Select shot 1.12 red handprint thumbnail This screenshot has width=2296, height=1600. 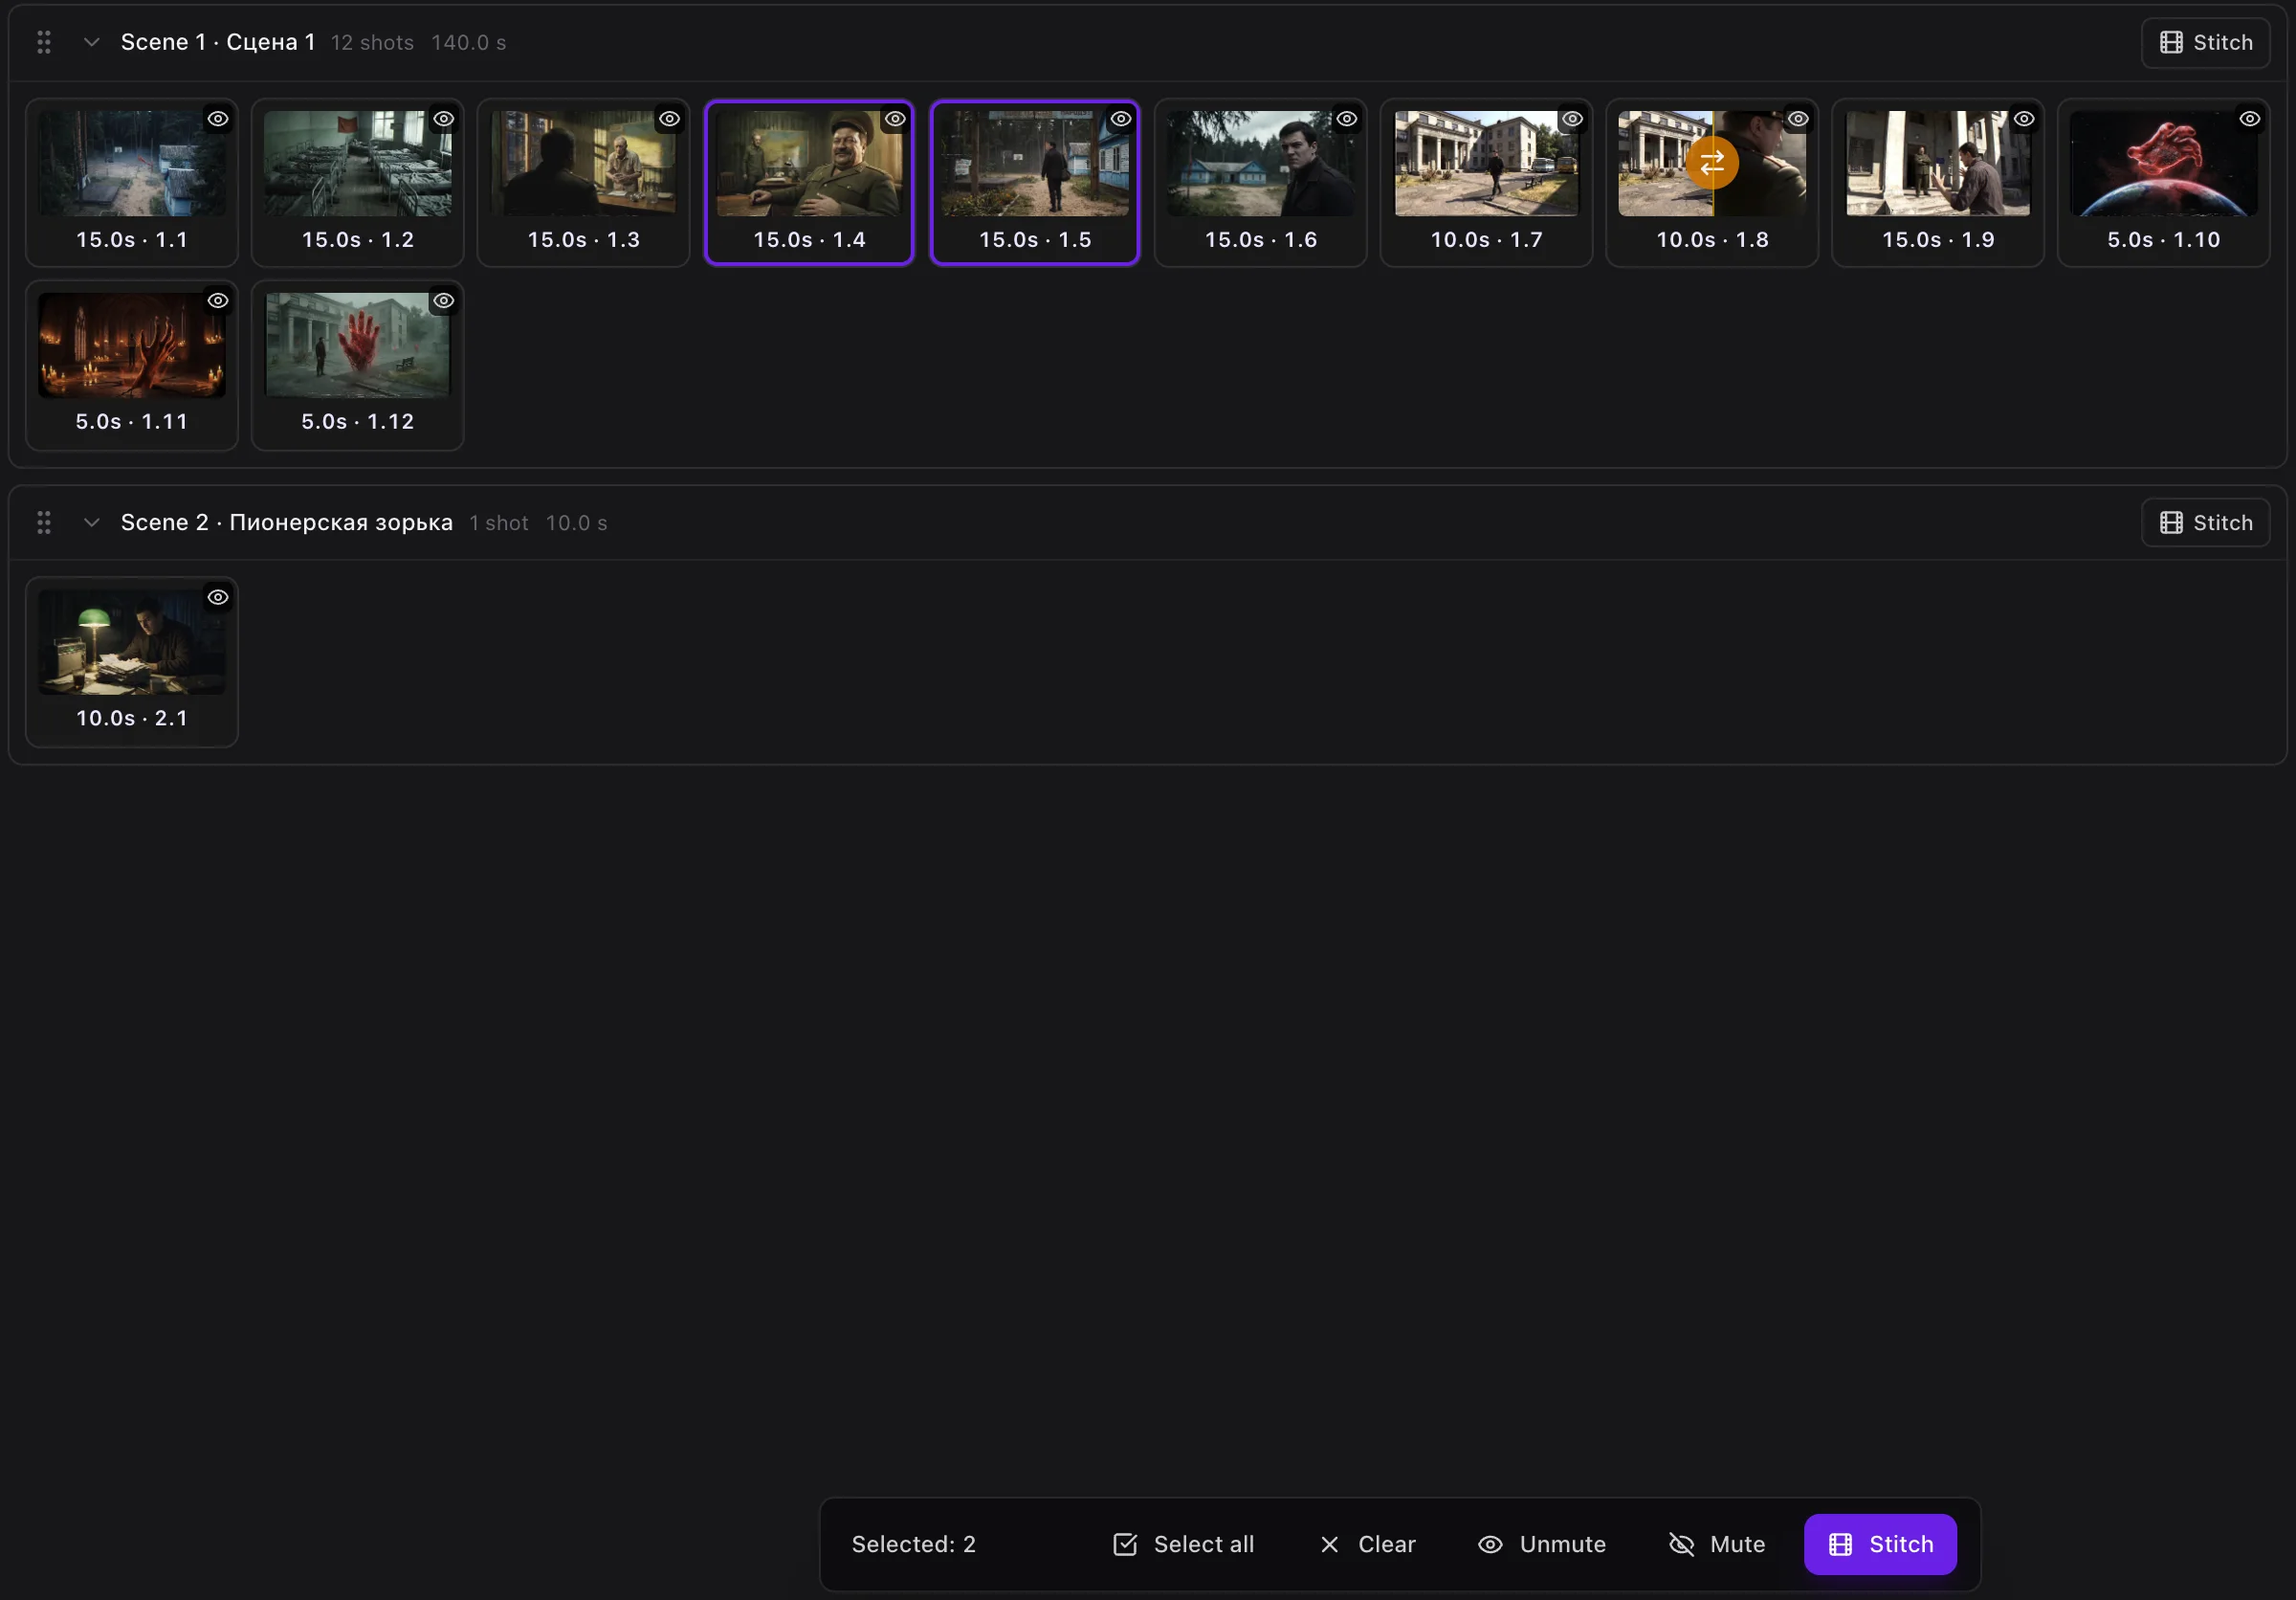pyautogui.click(x=358, y=345)
